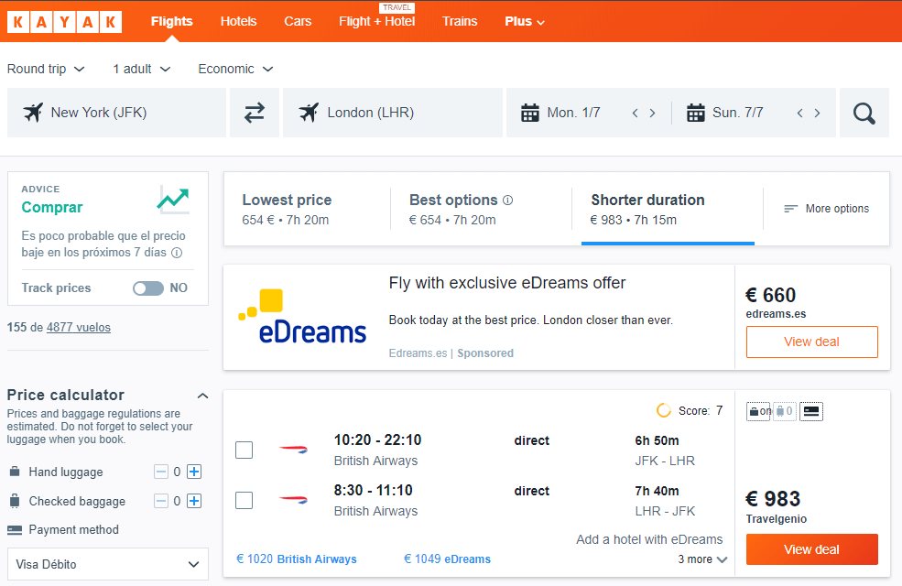Go to next return date
The image size is (902, 586).
pyautogui.click(x=817, y=114)
